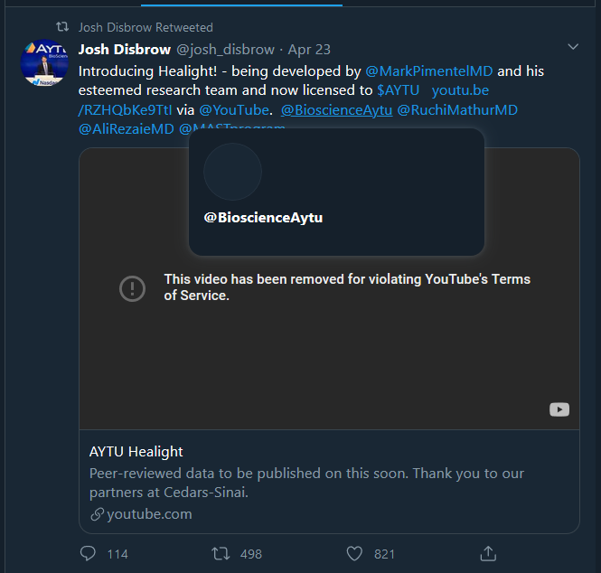Click the @AliRezaieMD mention

click(127, 129)
